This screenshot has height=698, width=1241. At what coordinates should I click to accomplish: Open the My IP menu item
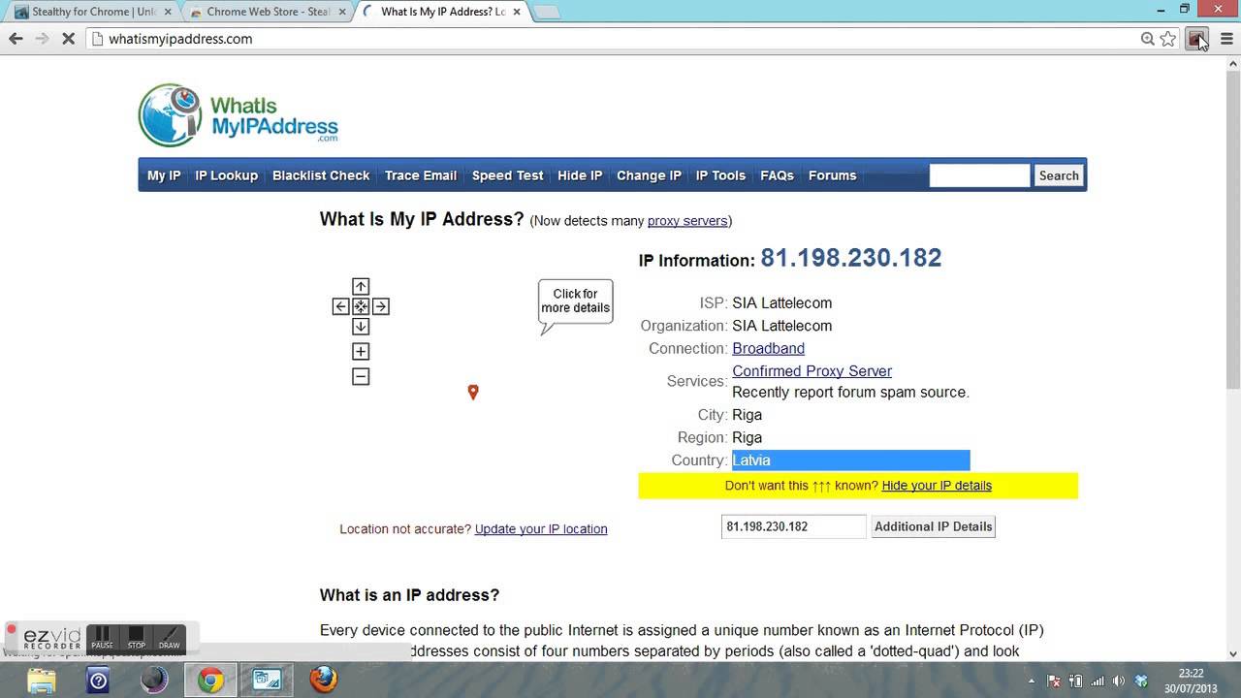[x=164, y=175]
